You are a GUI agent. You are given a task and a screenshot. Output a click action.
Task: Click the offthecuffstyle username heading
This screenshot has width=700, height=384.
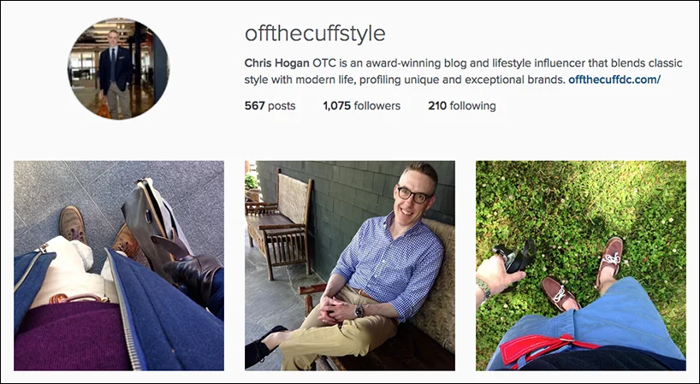tap(315, 33)
